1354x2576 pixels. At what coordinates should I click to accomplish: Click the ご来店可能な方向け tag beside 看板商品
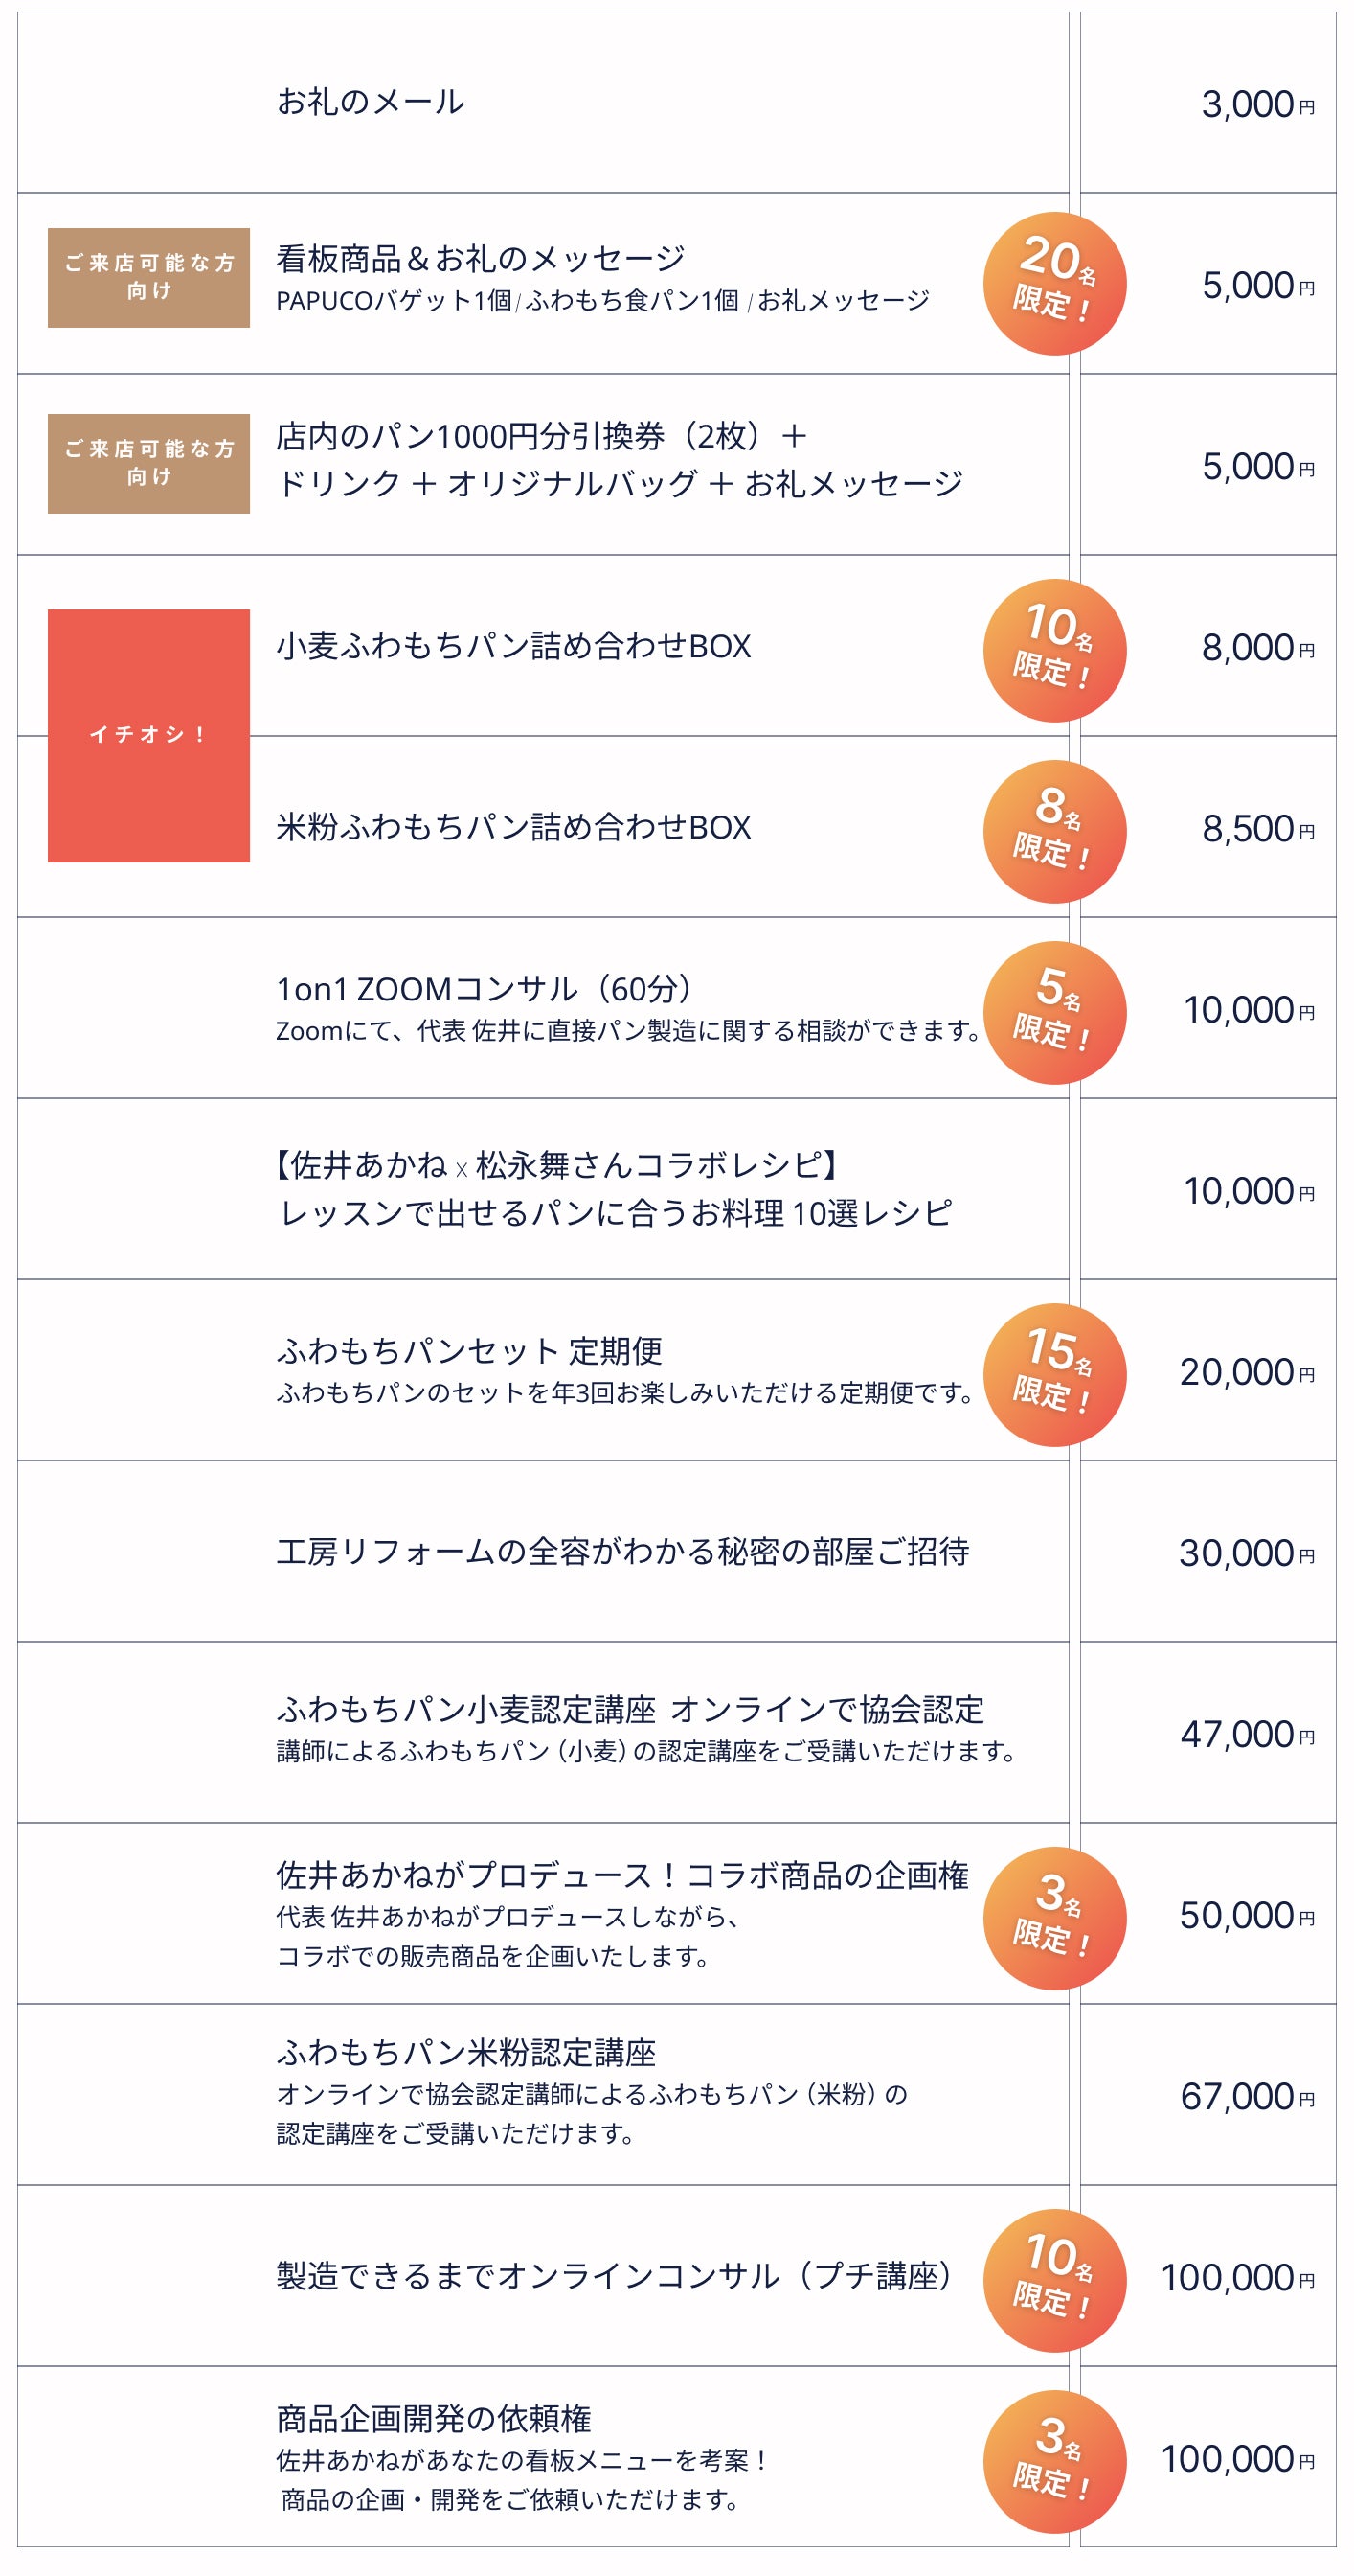(148, 277)
